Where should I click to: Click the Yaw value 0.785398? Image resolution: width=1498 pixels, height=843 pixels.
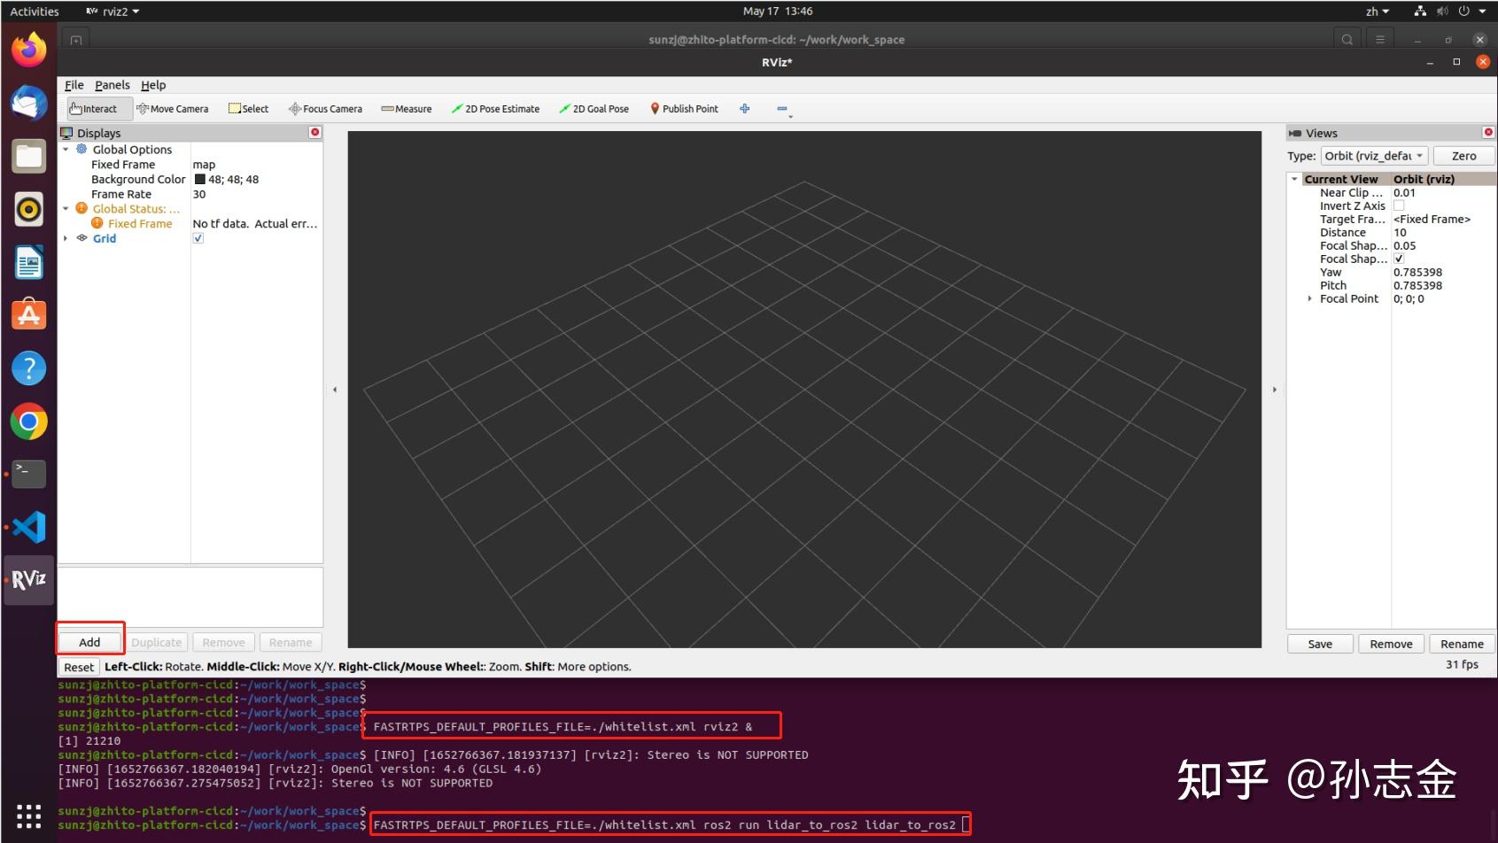[x=1417, y=272]
